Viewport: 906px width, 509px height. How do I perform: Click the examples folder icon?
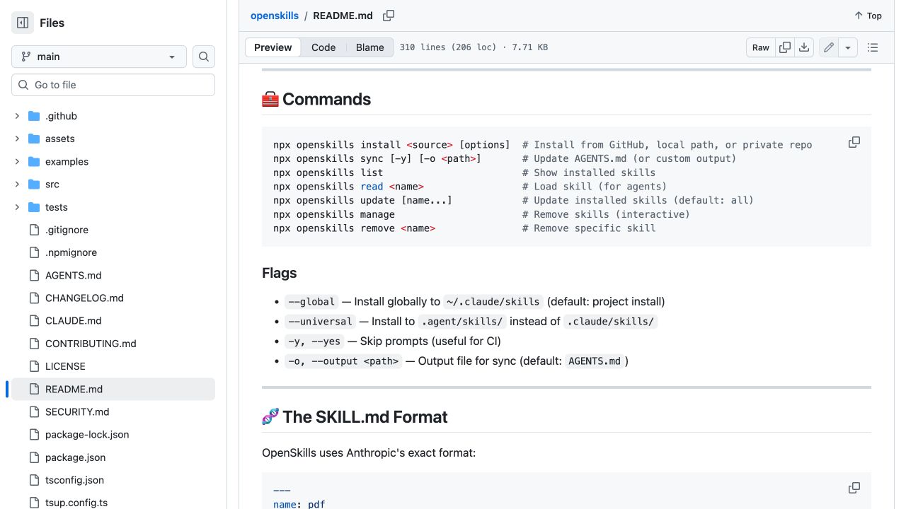tap(34, 161)
